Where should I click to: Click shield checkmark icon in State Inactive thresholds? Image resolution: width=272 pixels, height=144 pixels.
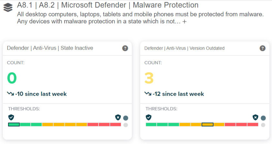[x=11, y=117]
